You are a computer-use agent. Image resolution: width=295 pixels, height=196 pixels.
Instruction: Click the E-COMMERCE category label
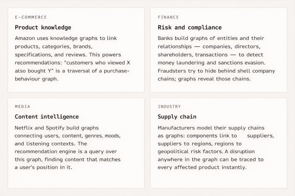(x=31, y=17)
